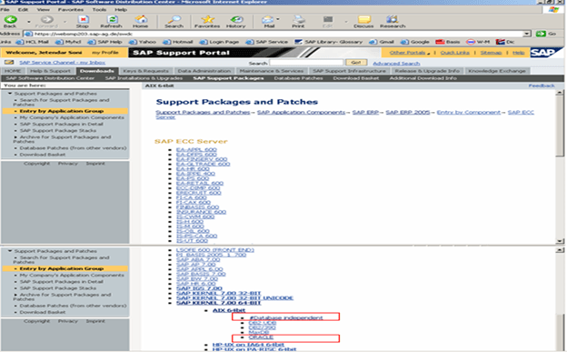
Task: Open the Database Patches sub-tab
Action: point(298,78)
